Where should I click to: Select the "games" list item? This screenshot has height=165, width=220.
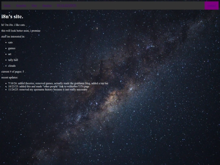(12, 48)
